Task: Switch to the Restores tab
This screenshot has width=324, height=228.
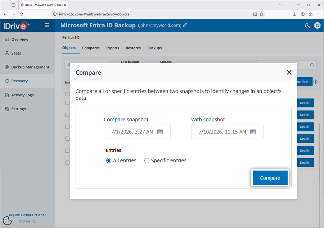Action: tap(133, 48)
